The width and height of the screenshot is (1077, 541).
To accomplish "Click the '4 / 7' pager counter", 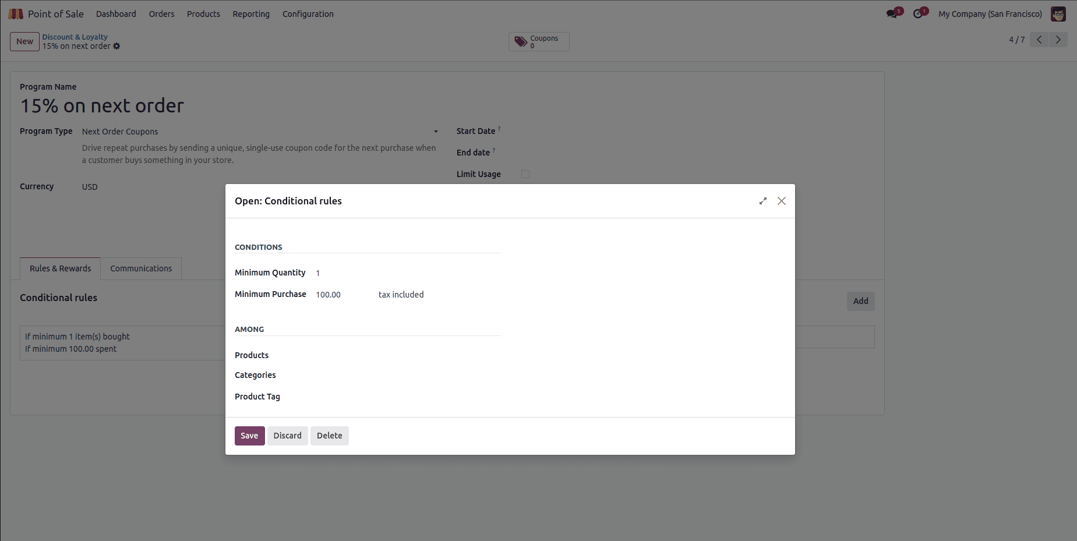I will click(x=1016, y=40).
